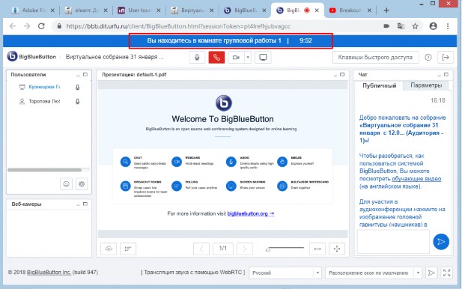Minimize the Пользователи panel

(x=78, y=75)
